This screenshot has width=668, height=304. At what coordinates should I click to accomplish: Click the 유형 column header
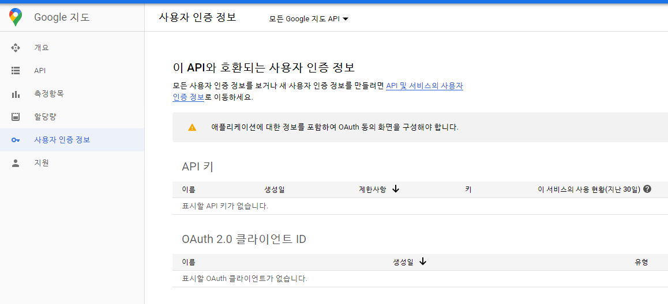click(641, 262)
